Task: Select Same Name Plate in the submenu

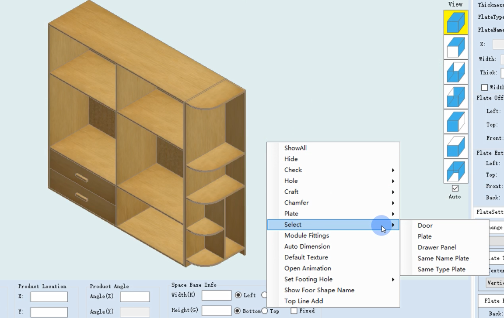Action: coord(443,258)
